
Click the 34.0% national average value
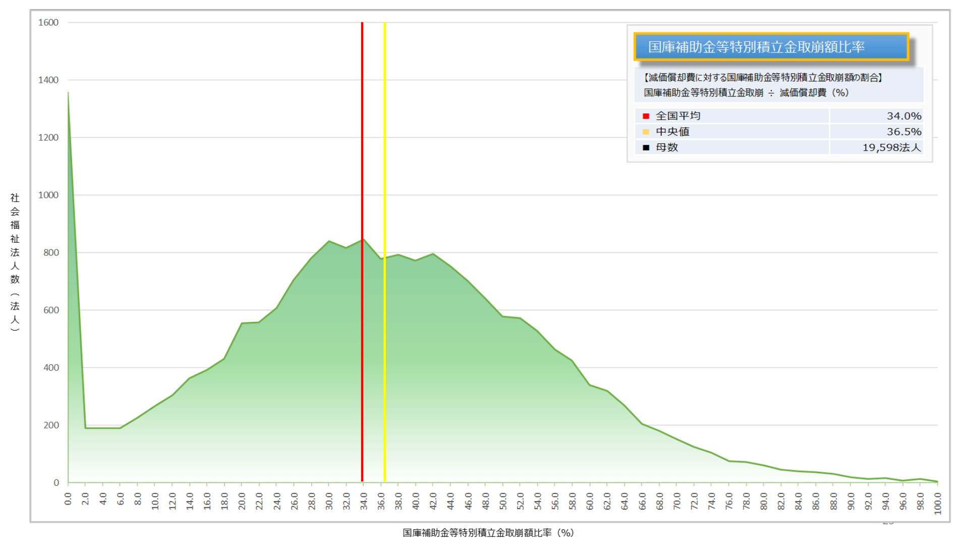(903, 116)
